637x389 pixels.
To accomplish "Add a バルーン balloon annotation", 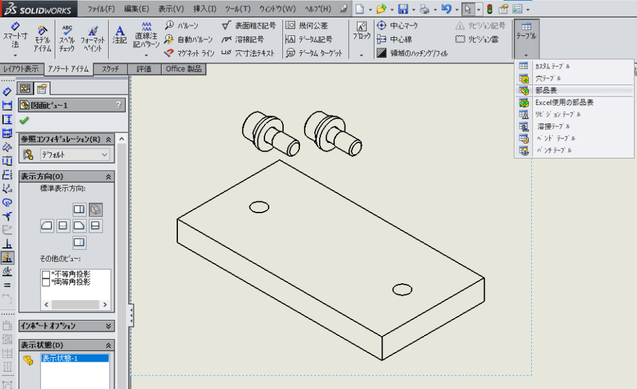I will point(181,25).
